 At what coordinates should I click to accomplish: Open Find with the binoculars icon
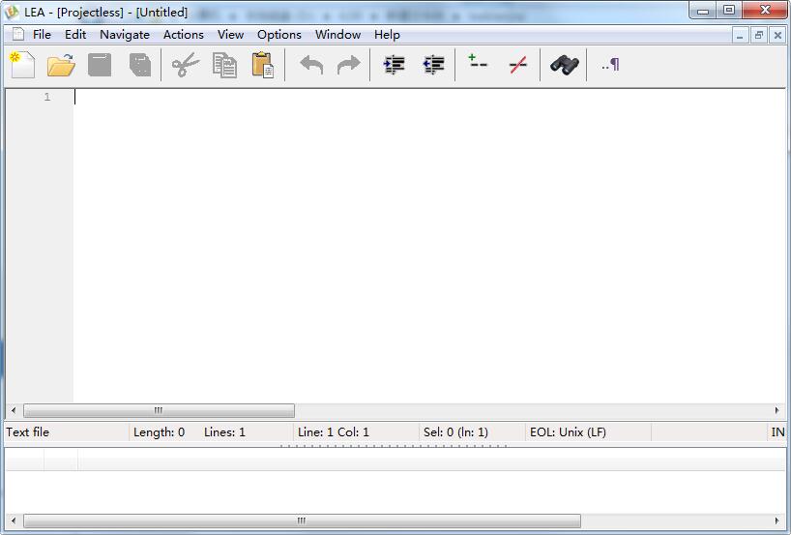point(565,65)
